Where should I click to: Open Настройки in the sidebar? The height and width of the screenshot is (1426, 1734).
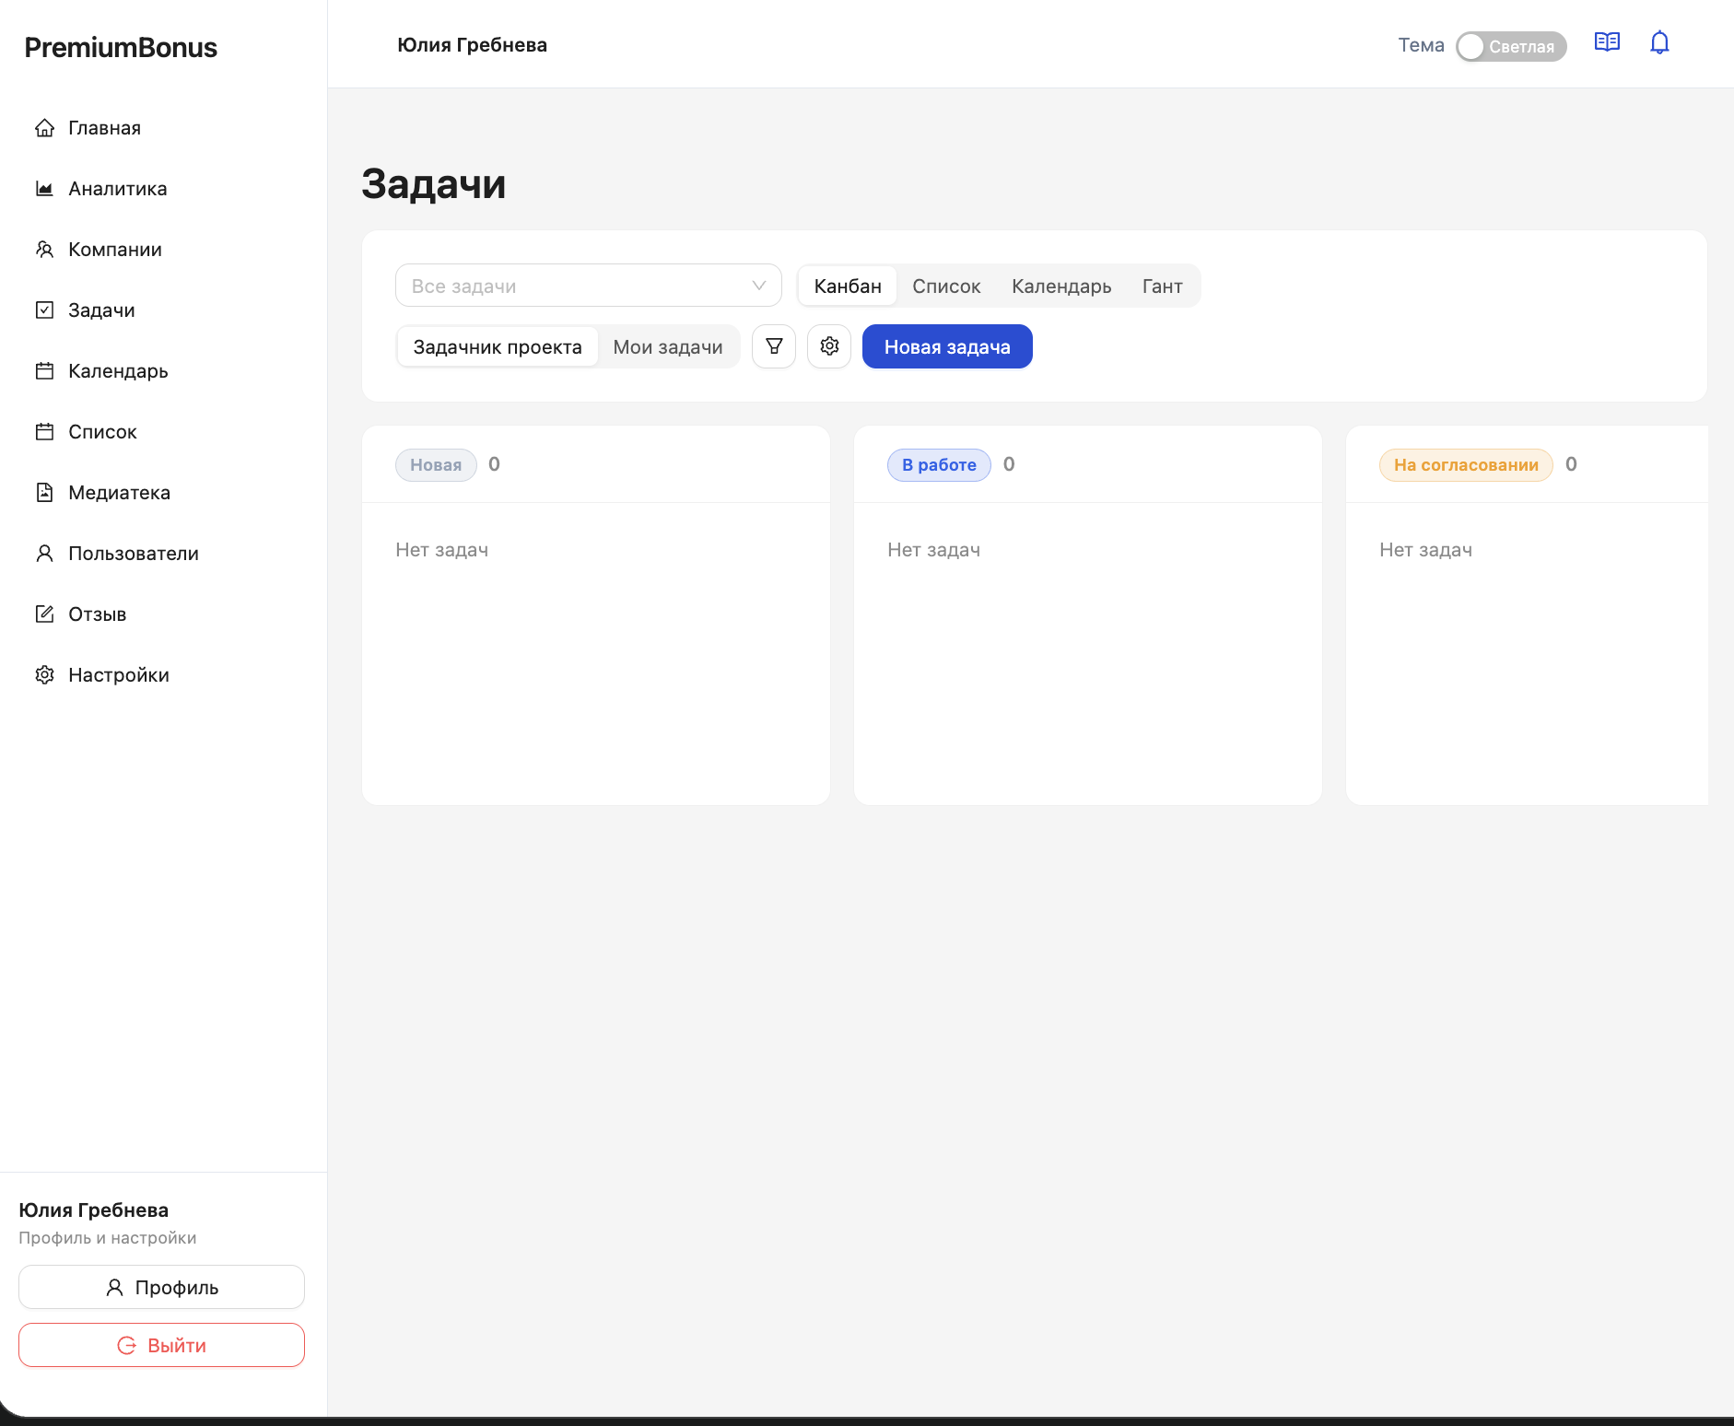click(118, 675)
